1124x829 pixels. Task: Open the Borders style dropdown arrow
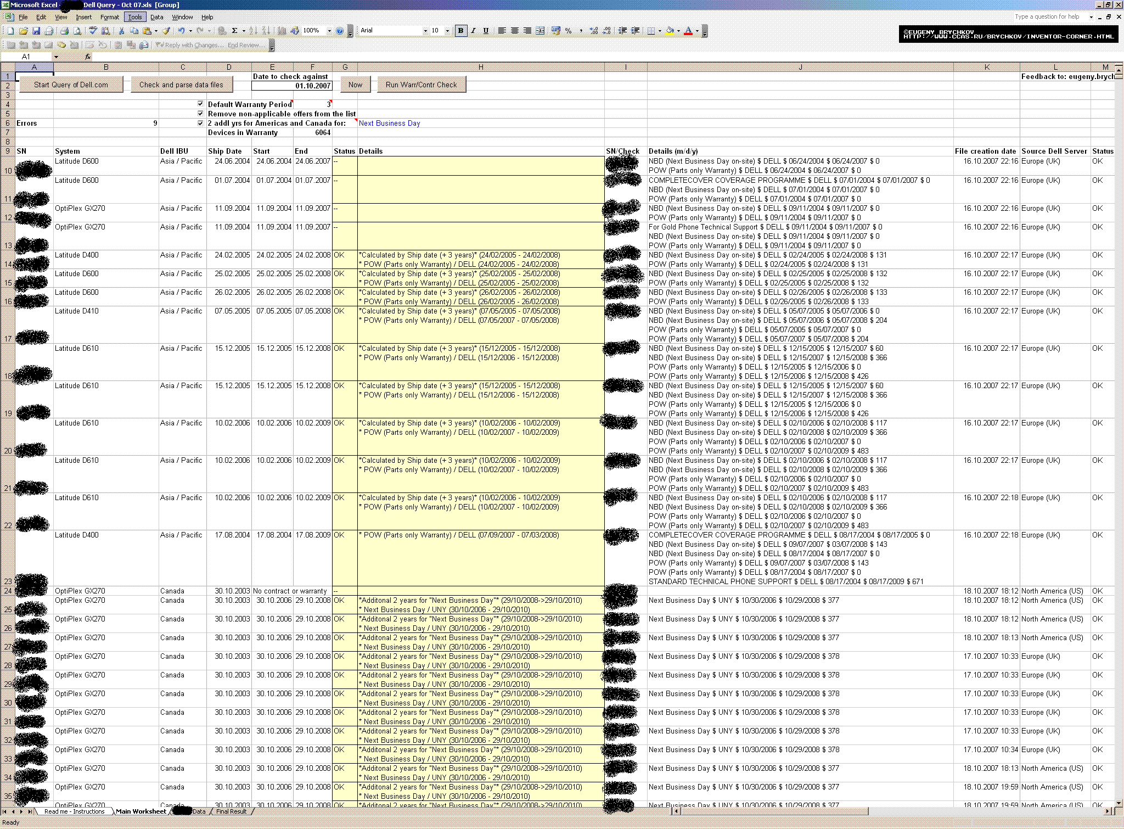pos(660,31)
